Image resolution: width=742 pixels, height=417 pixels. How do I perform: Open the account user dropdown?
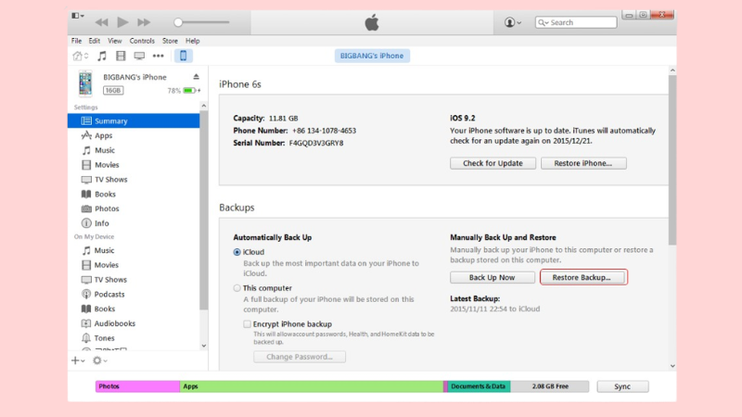coord(513,22)
